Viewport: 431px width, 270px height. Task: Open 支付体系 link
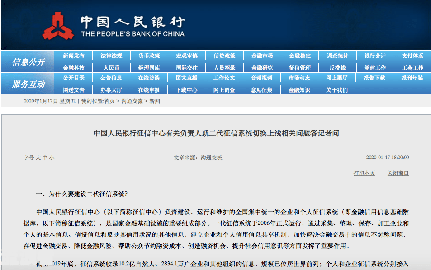pyautogui.click(x=412, y=56)
